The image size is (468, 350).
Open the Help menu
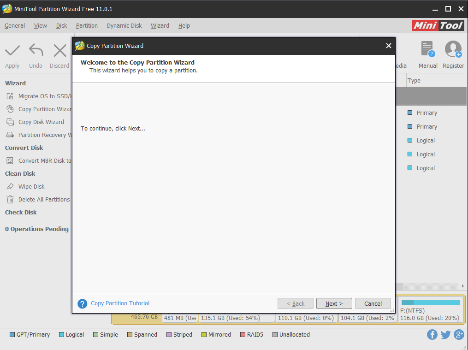coord(184,26)
